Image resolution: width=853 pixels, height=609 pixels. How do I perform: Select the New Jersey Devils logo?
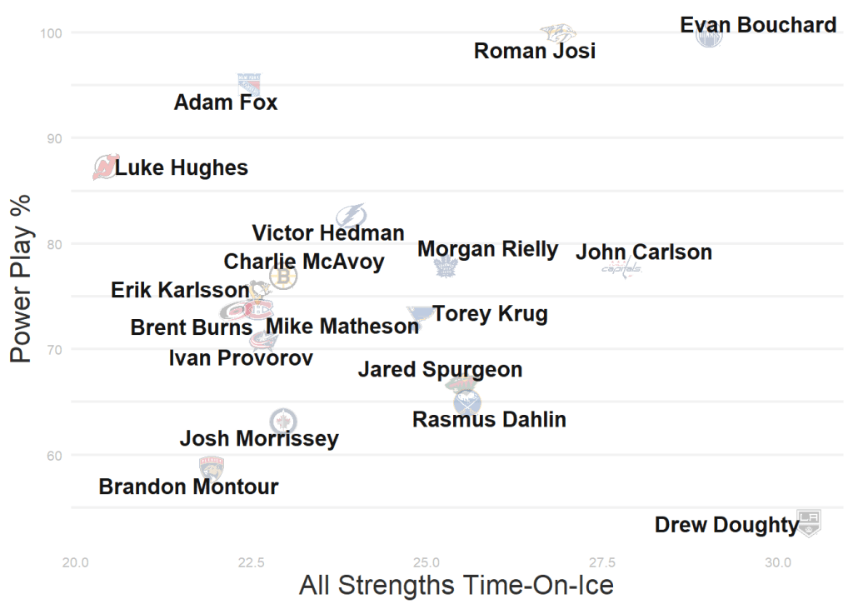point(106,167)
